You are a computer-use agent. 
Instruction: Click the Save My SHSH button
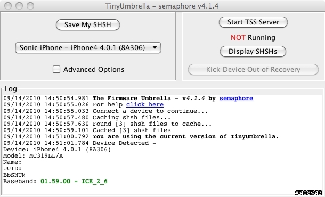click(88, 25)
